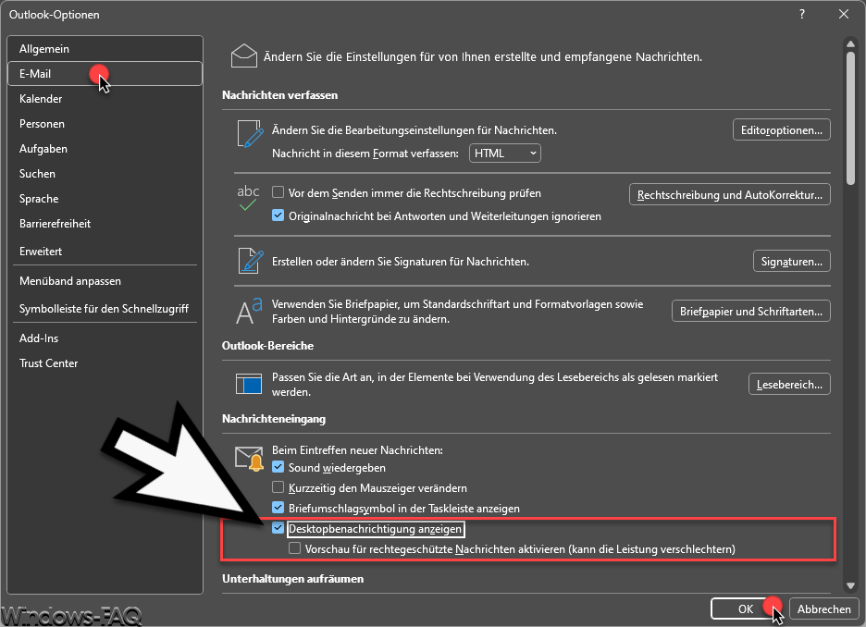Switch to 'Sprache' options

[x=105, y=199]
